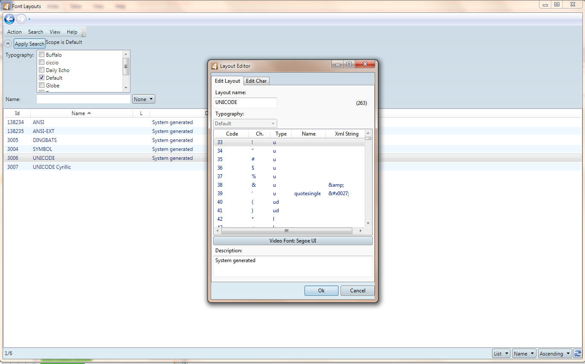Open the Name sort-field dropdown
Viewport: 585px width, 364px height.
point(524,353)
